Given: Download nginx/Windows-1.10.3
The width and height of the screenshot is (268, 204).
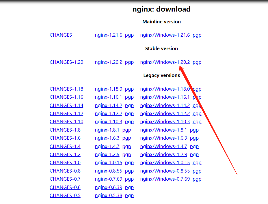Looking at the screenshot, I should pyautogui.click(x=165, y=121).
